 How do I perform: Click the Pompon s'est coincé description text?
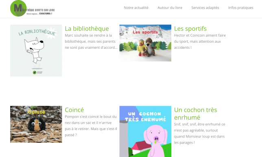pos(91,126)
